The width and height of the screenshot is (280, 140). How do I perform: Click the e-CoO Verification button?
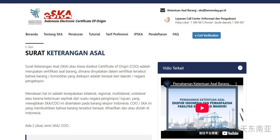(x=206, y=35)
